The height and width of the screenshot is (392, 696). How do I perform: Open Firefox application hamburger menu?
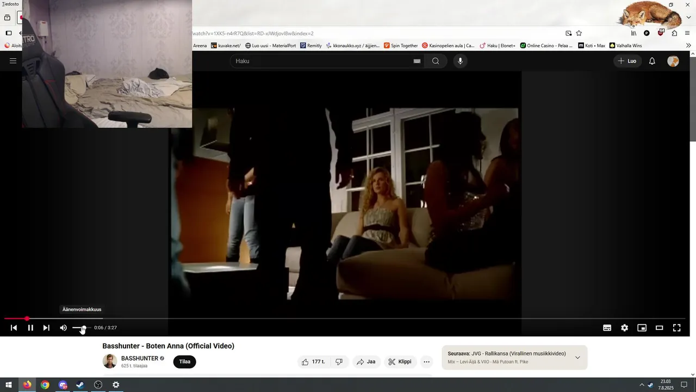[687, 33]
